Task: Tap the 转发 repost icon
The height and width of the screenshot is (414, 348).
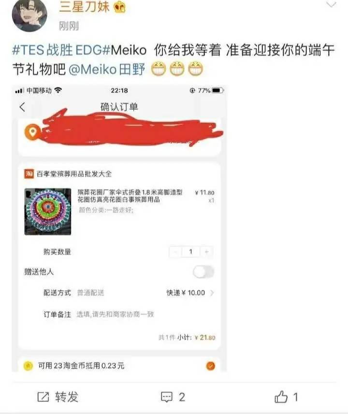Action: (x=43, y=397)
